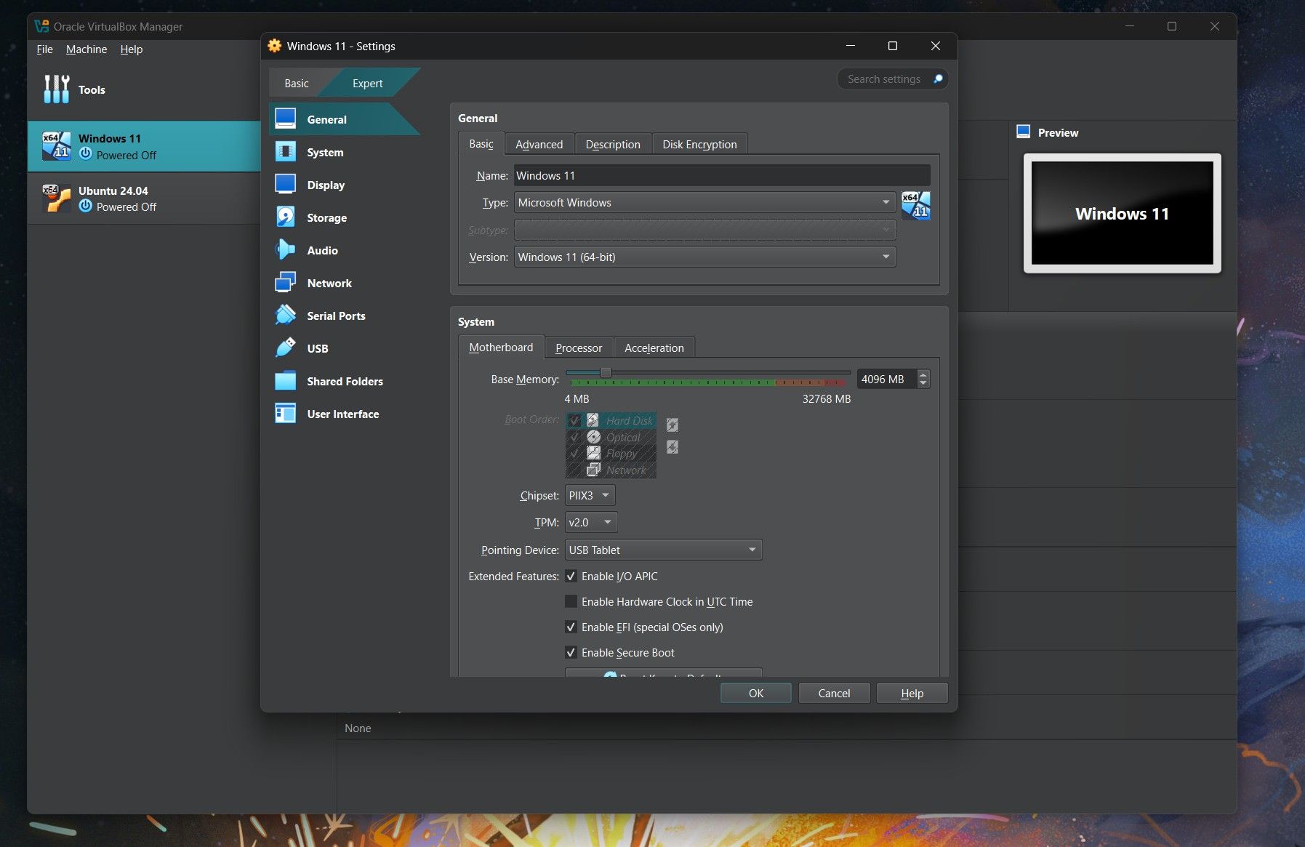This screenshot has width=1305, height=847.
Task: Open the USB settings category
Action: [x=343, y=348]
